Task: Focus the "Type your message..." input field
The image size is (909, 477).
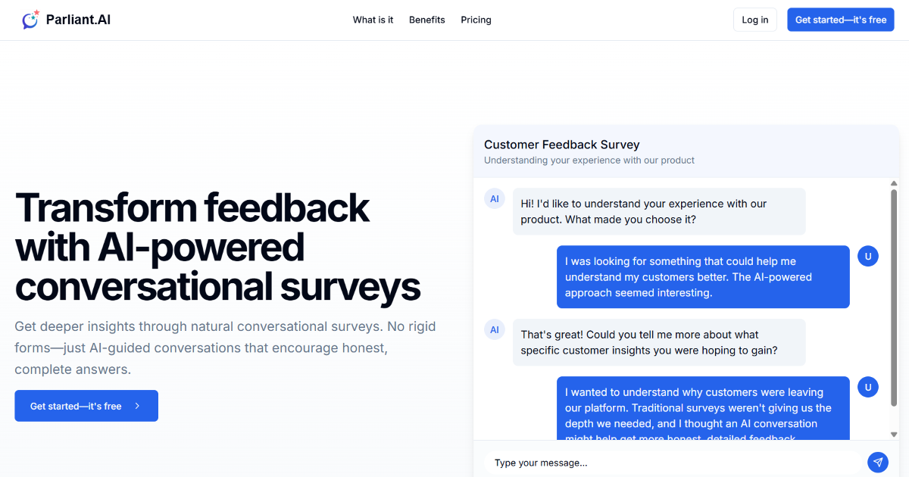Action: [674, 463]
